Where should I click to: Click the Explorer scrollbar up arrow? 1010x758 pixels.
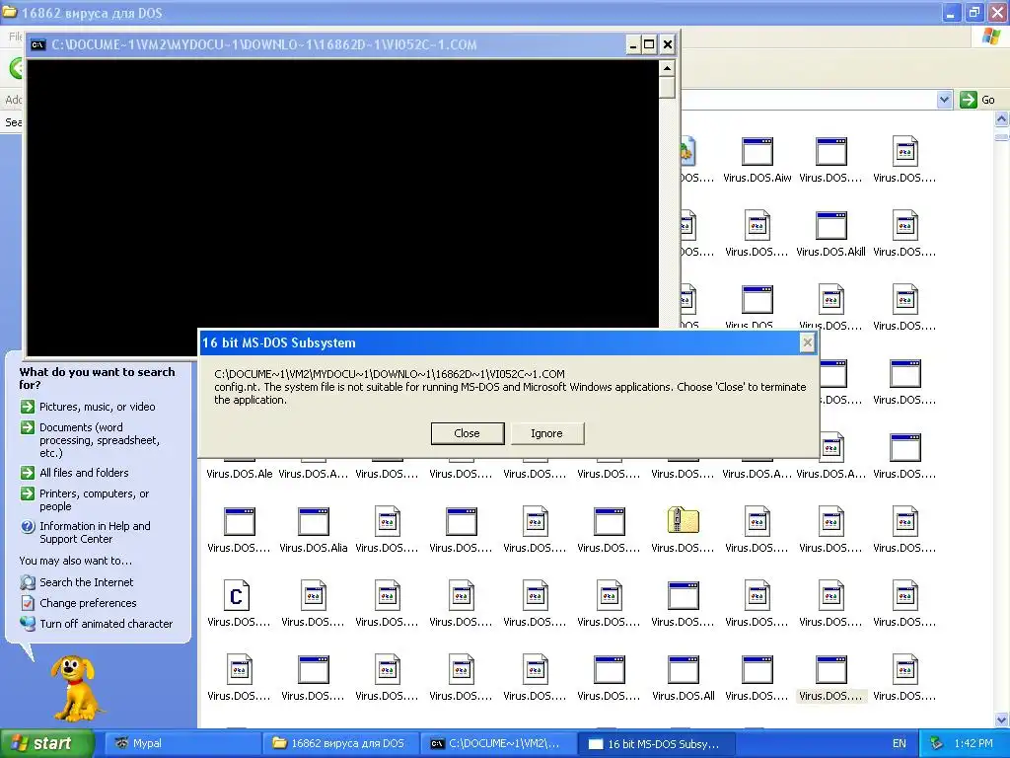point(1002,118)
